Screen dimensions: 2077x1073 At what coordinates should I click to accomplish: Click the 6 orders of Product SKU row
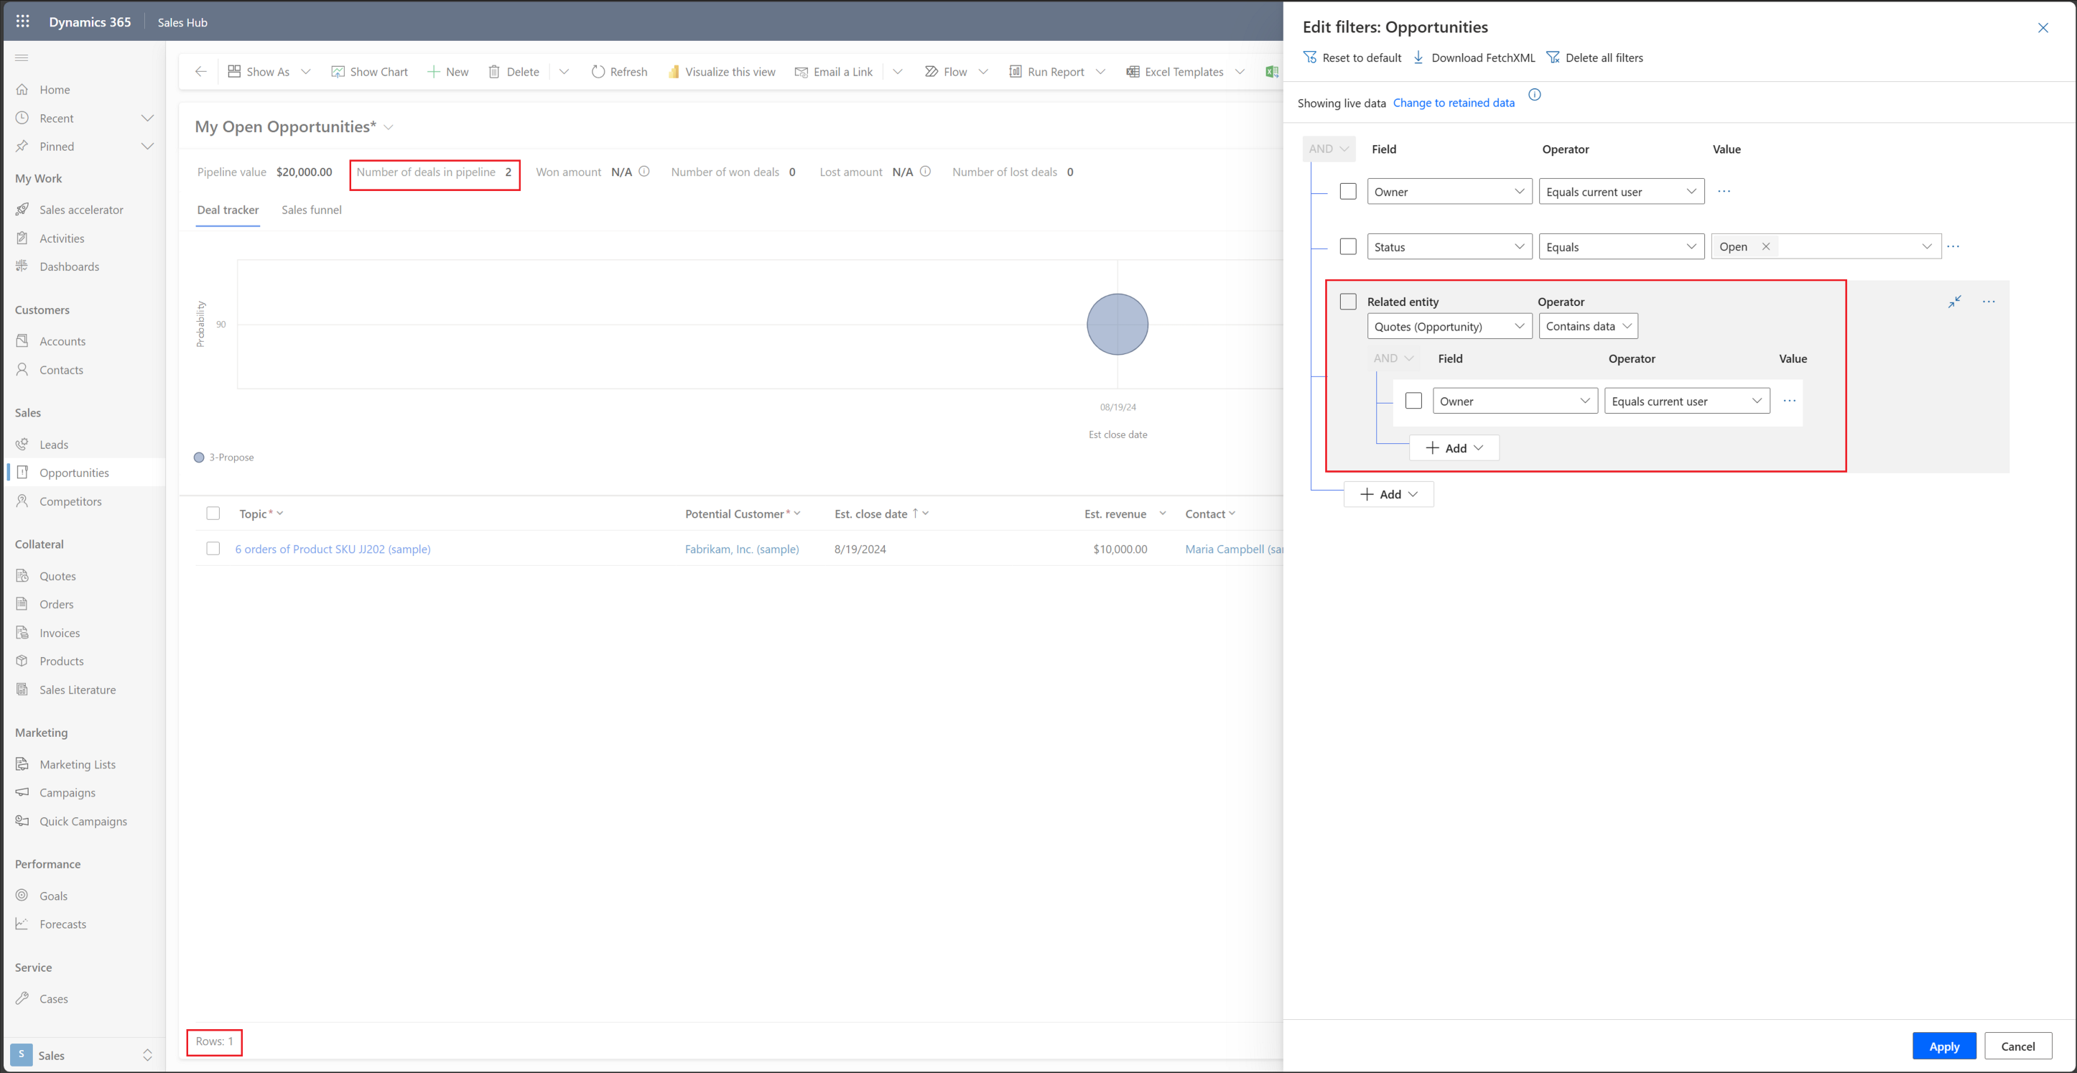click(333, 547)
